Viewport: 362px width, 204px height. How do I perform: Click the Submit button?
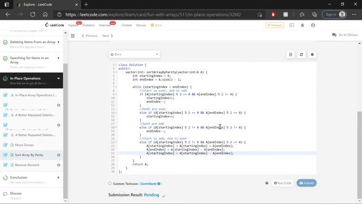(x=307, y=183)
